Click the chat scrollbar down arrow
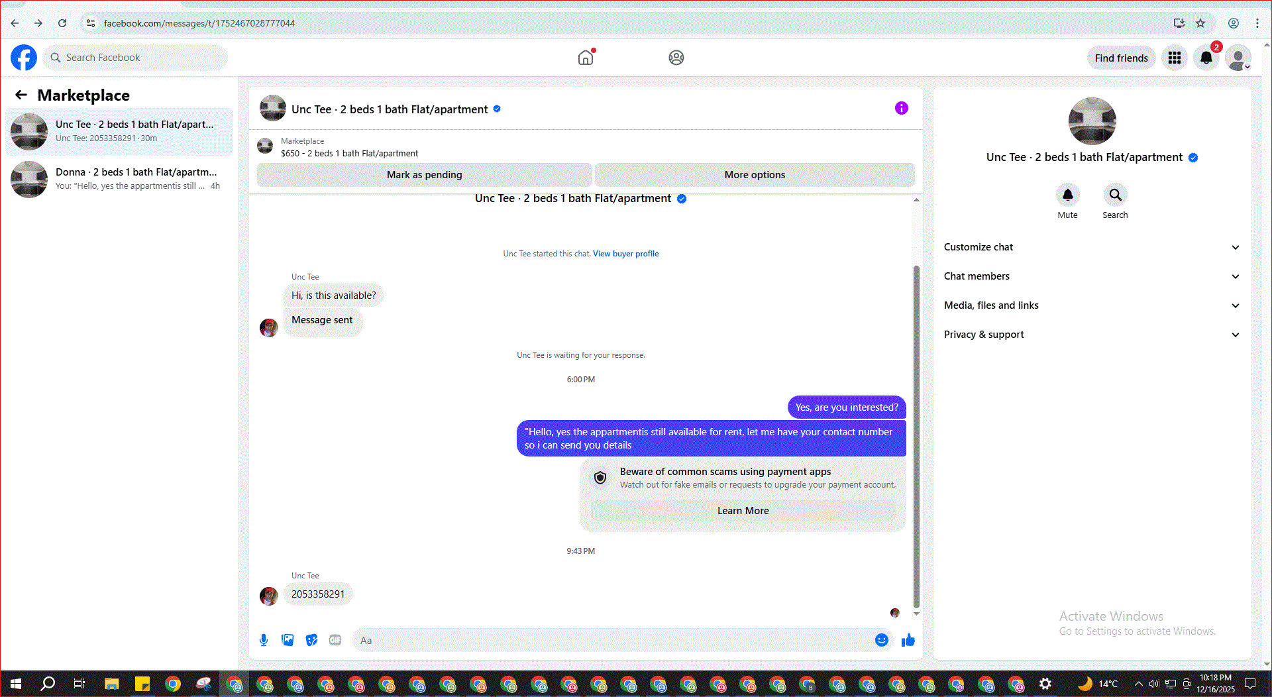The width and height of the screenshot is (1272, 697). click(x=916, y=614)
